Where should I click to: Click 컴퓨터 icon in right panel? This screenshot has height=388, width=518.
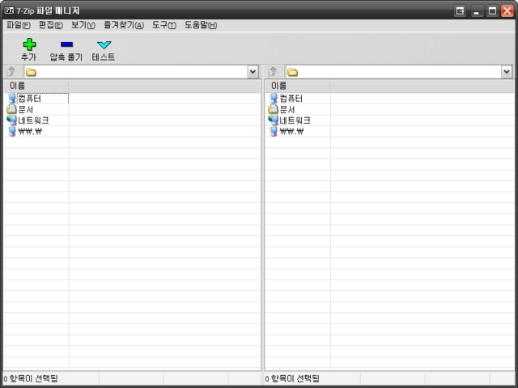tap(274, 99)
